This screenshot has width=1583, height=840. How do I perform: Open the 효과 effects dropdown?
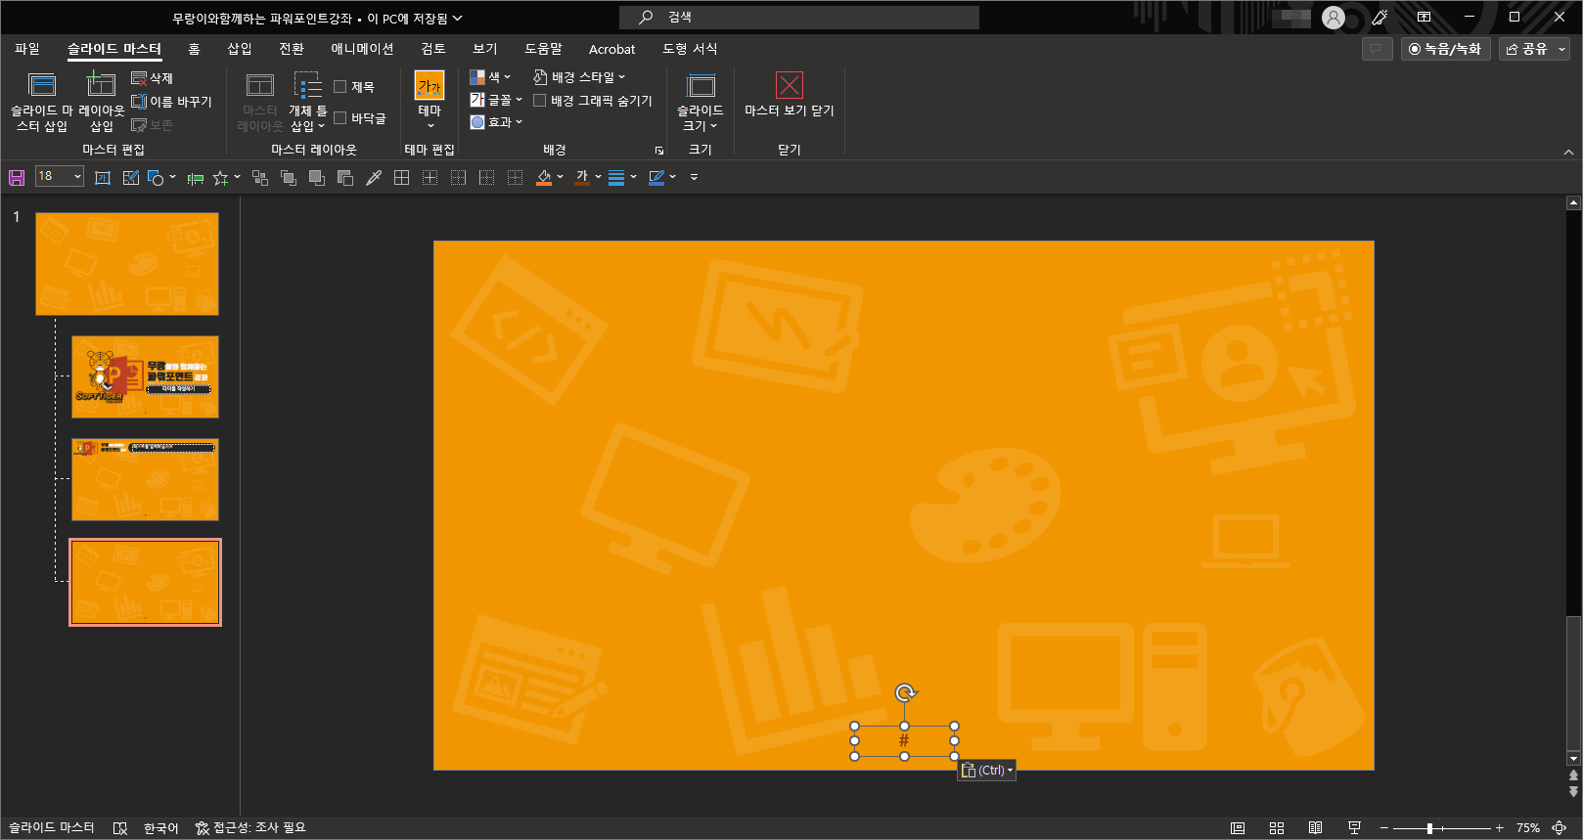496,122
